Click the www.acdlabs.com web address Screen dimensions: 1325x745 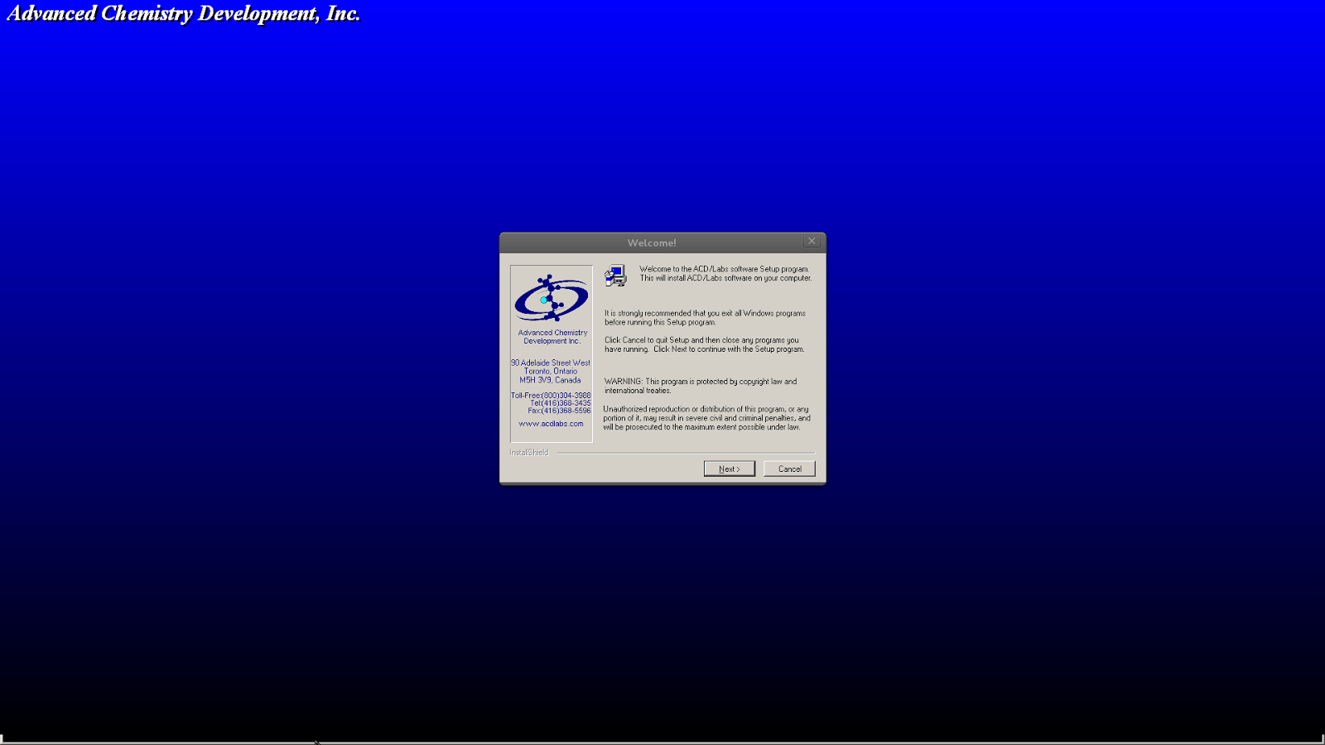(551, 424)
